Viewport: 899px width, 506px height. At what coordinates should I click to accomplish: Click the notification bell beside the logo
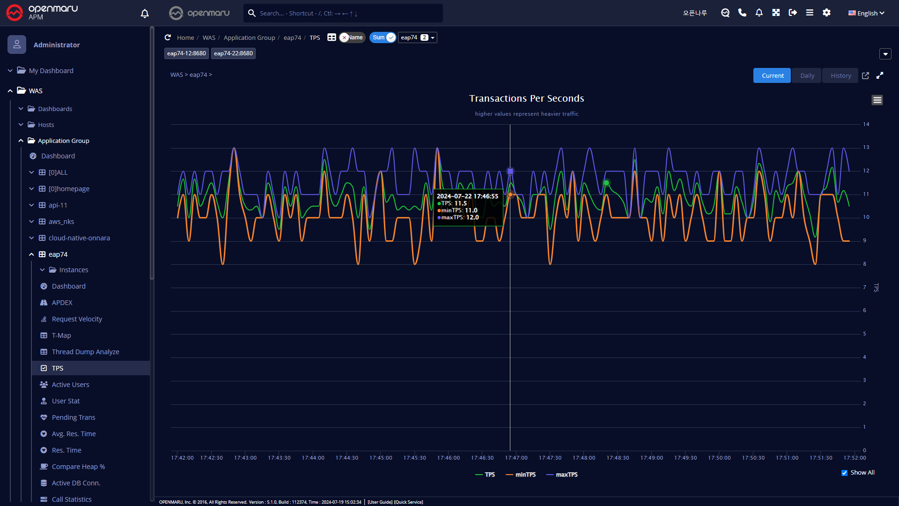145,13
